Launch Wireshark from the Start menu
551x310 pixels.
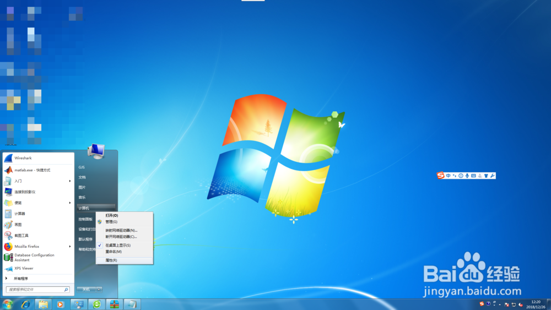click(38, 158)
